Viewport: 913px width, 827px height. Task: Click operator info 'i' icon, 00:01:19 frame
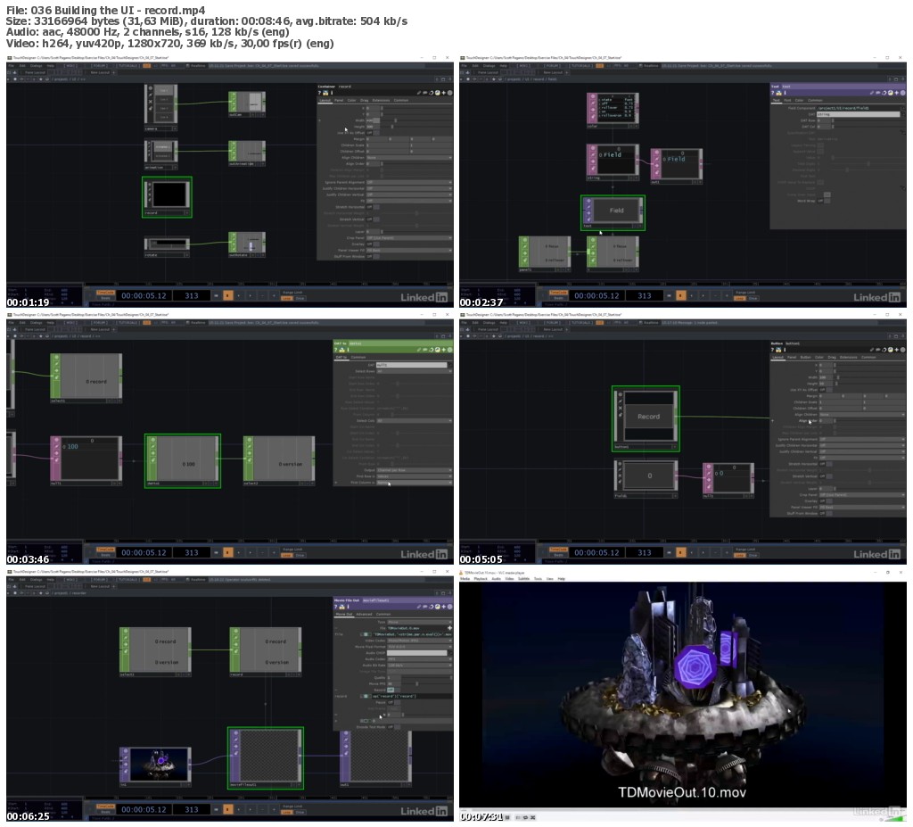point(332,93)
